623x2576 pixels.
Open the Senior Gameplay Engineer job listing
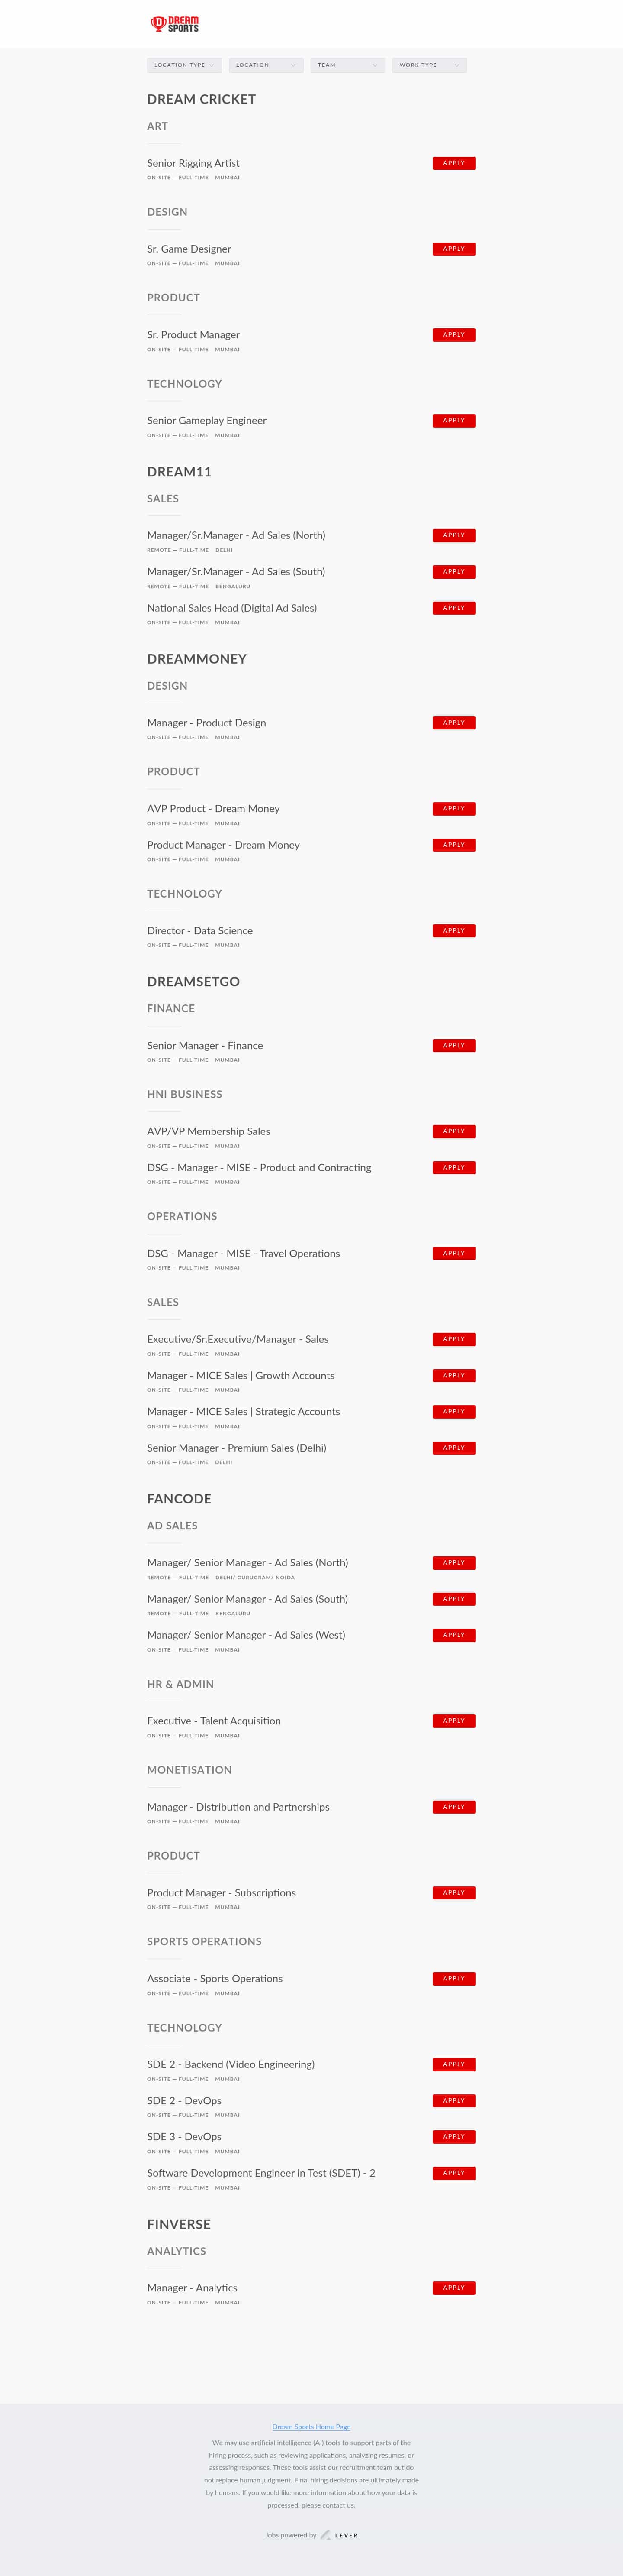(x=207, y=421)
